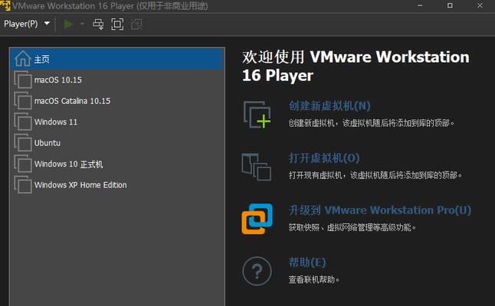The height and width of the screenshot is (306, 495).
Task: Click the icon beside Windows 10 正式机
Action: click(x=23, y=164)
